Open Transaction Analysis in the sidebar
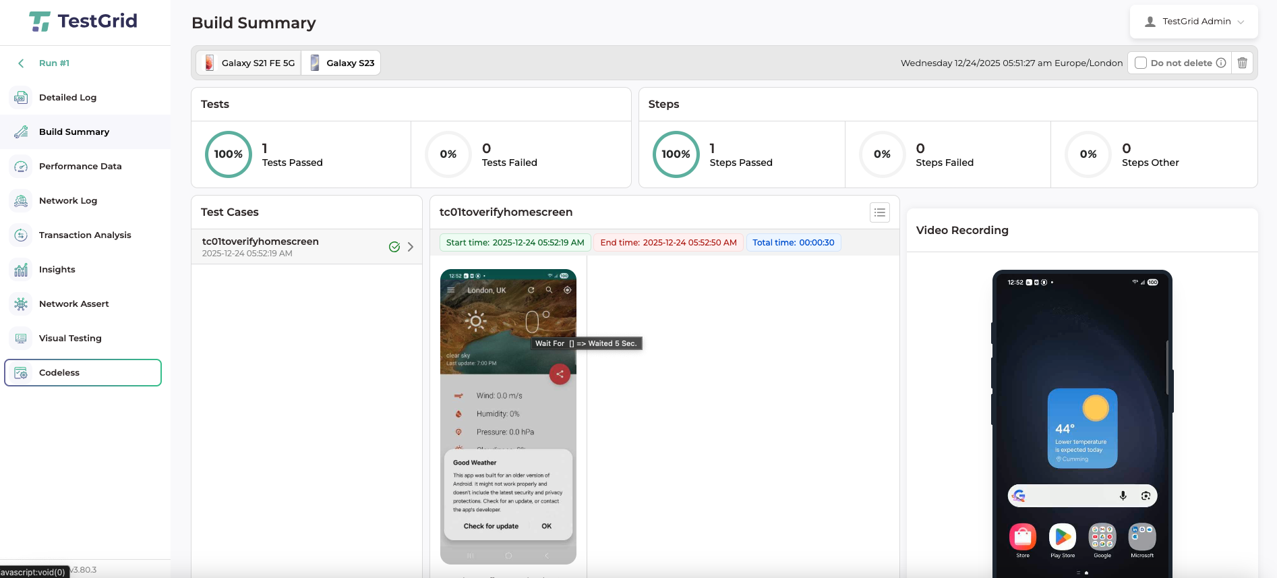This screenshot has width=1277, height=578. click(x=85, y=235)
